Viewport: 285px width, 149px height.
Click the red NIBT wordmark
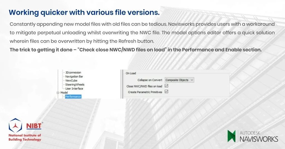click(34, 126)
